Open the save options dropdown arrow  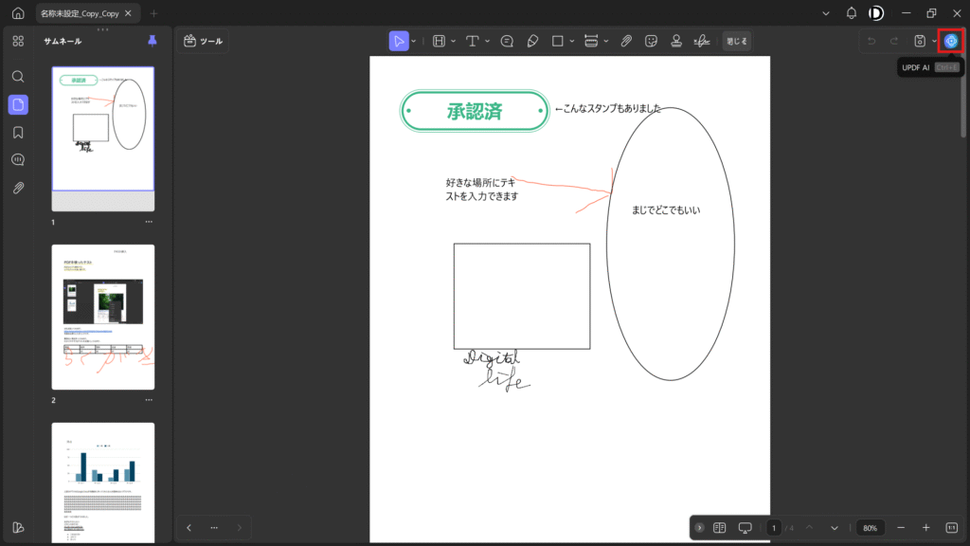934,41
